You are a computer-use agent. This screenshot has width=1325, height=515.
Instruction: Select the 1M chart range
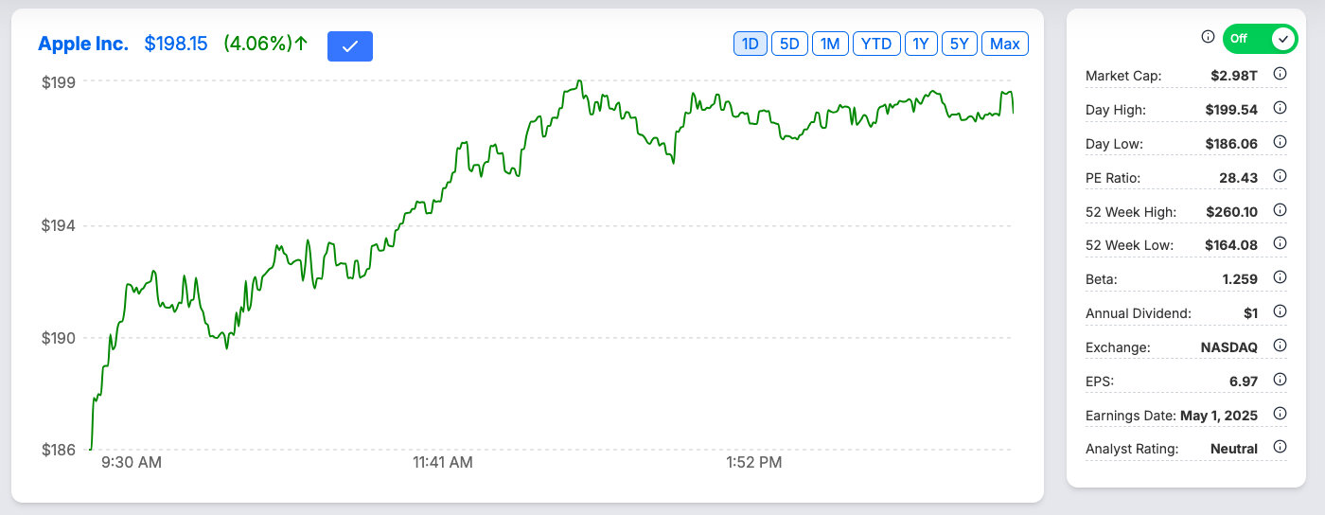(x=829, y=44)
